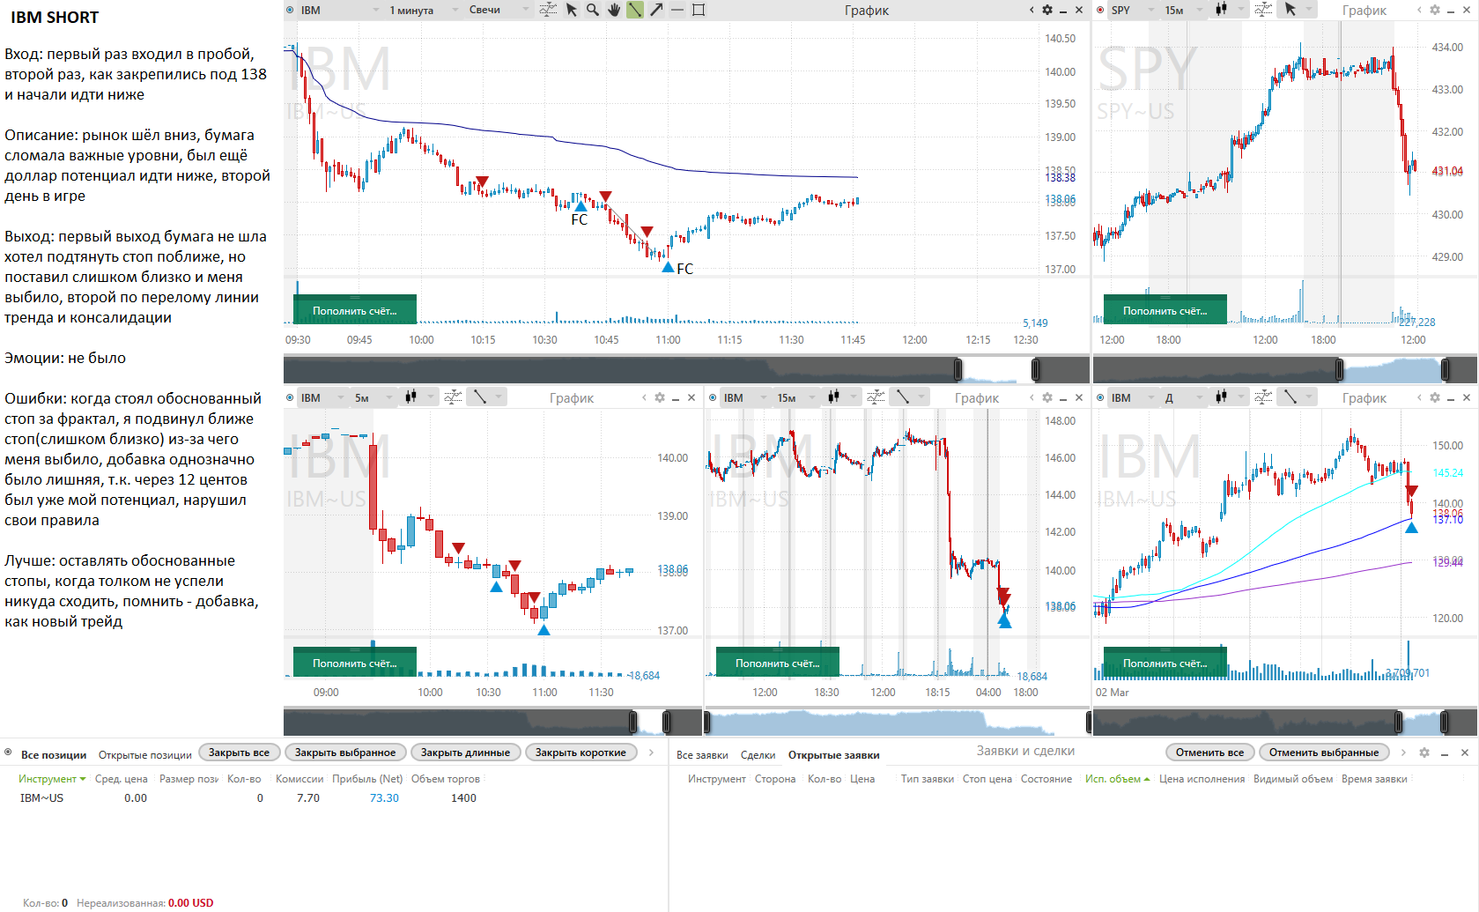Pick the arrow drawing tool in the IBM 1-minute chart
1479x912 pixels.
tap(656, 10)
